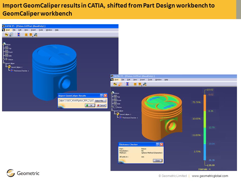
Task: Open Tools menu in left CATIA window
Action: click(x=41, y=30)
